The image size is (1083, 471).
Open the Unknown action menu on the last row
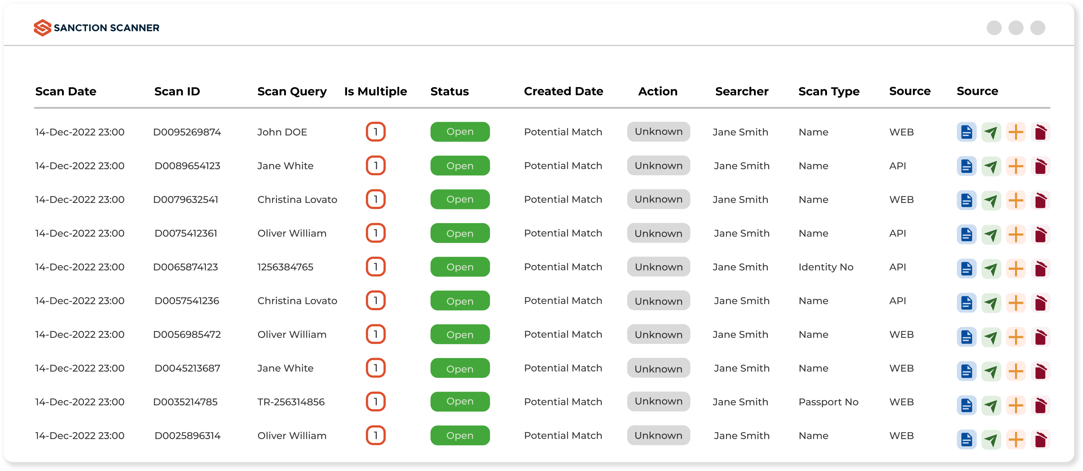(x=658, y=436)
